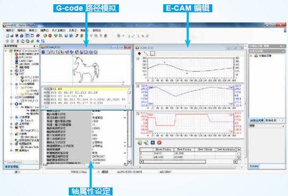Expand the G-Code editor node in project tree

coord(11,84)
